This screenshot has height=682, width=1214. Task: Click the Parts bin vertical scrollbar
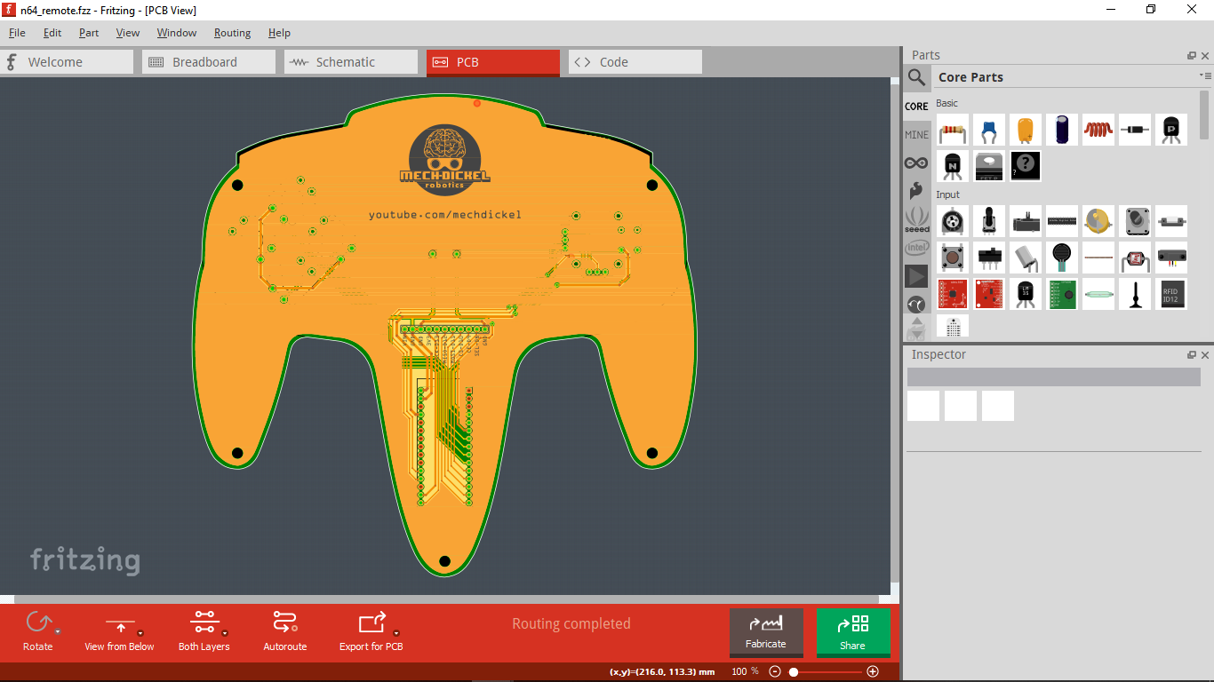(x=1204, y=115)
